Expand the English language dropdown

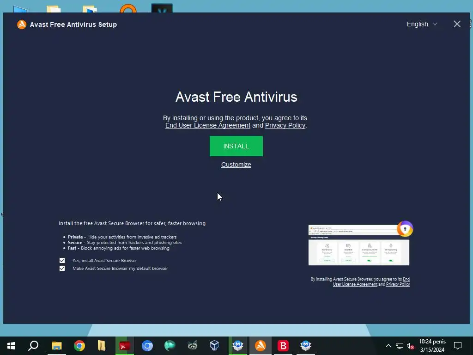click(x=422, y=24)
